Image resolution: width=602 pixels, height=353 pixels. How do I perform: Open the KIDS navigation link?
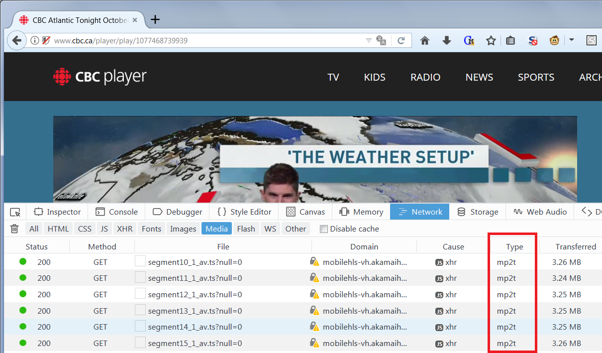click(x=375, y=77)
